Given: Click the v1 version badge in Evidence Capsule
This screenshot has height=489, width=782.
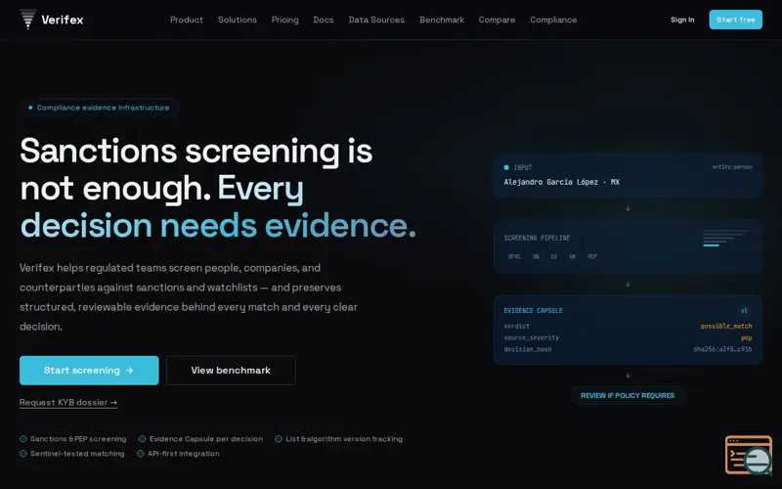Looking at the screenshot, I should click(744, 311).
